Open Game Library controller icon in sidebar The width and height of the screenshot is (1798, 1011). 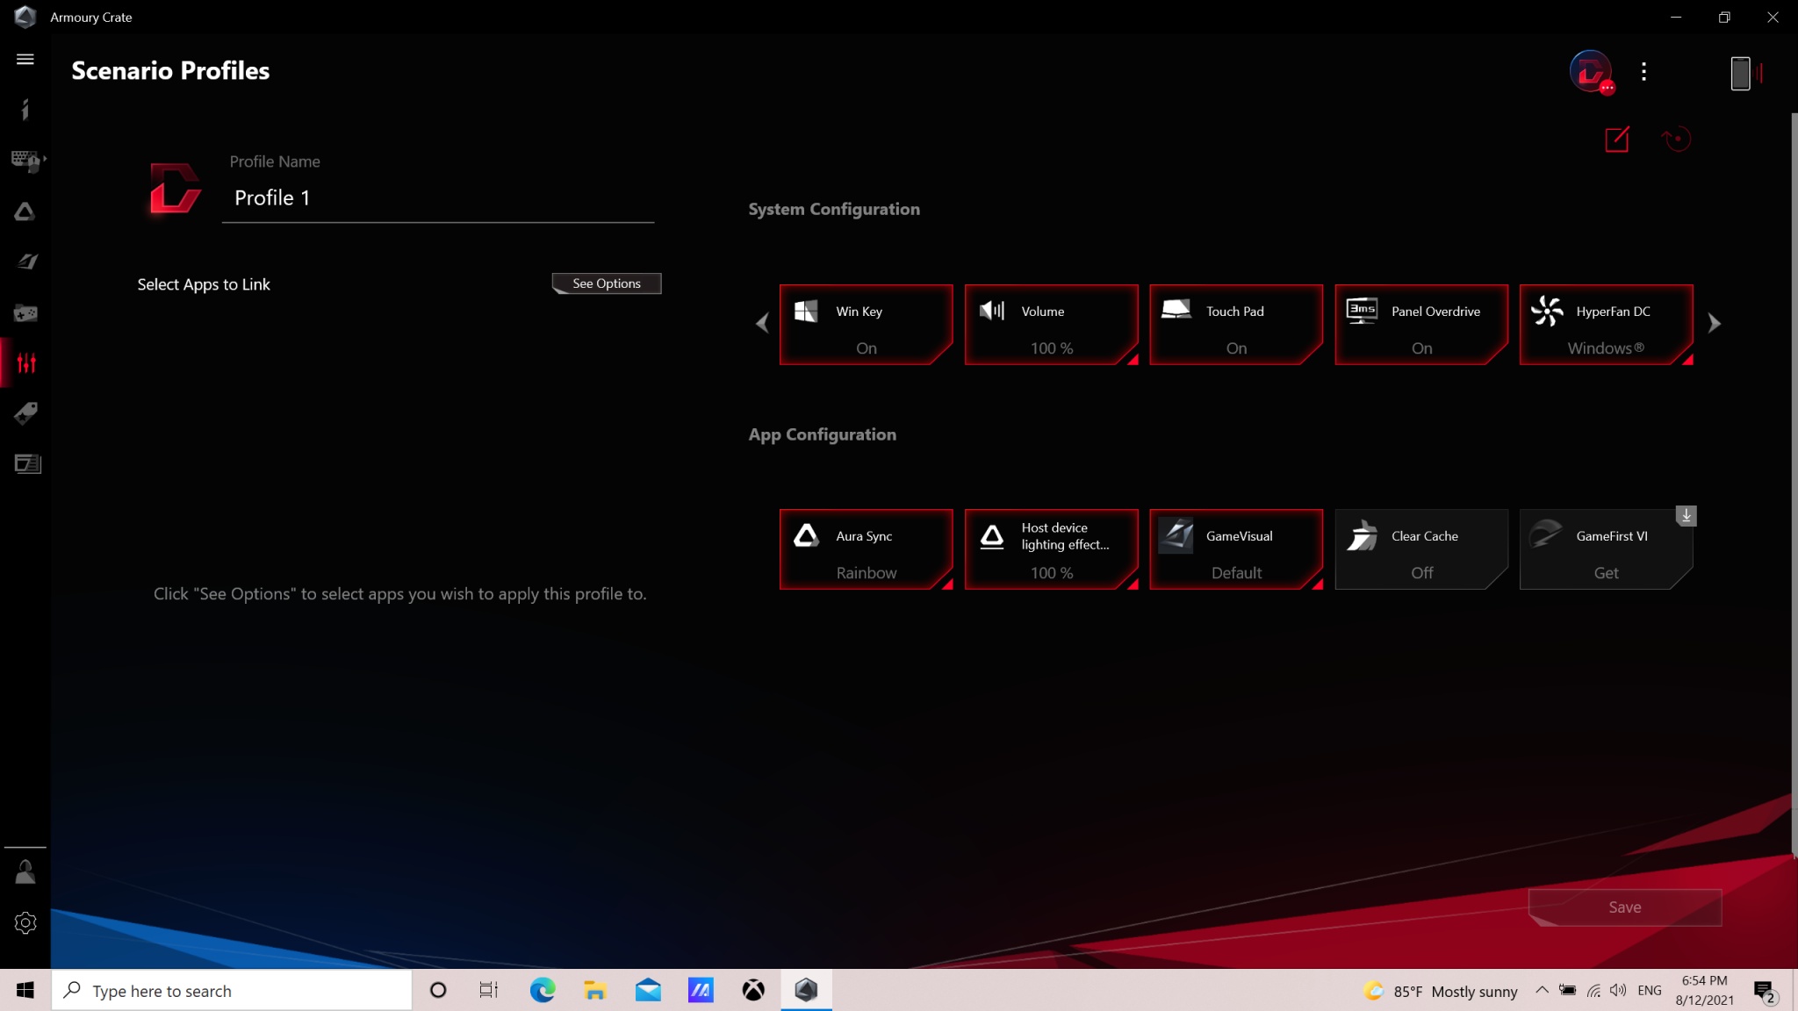tap(25, 312)
